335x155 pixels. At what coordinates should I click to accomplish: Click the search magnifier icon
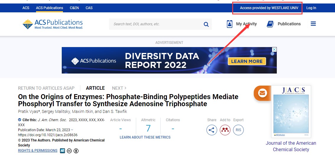point(206,24)
